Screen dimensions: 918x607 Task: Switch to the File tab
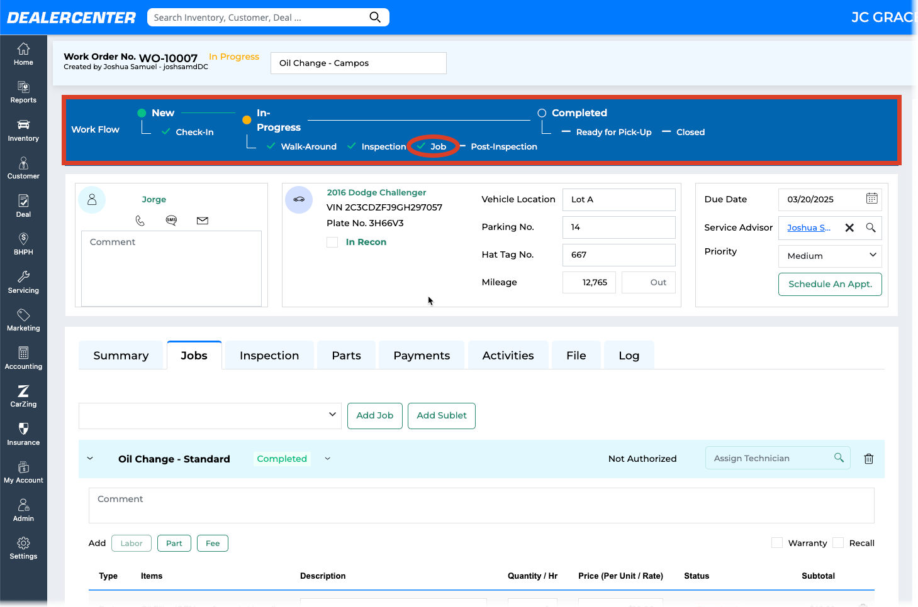[576, 356]
